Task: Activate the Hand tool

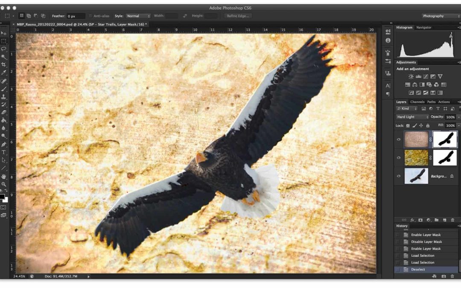Action: click(4, 176)
